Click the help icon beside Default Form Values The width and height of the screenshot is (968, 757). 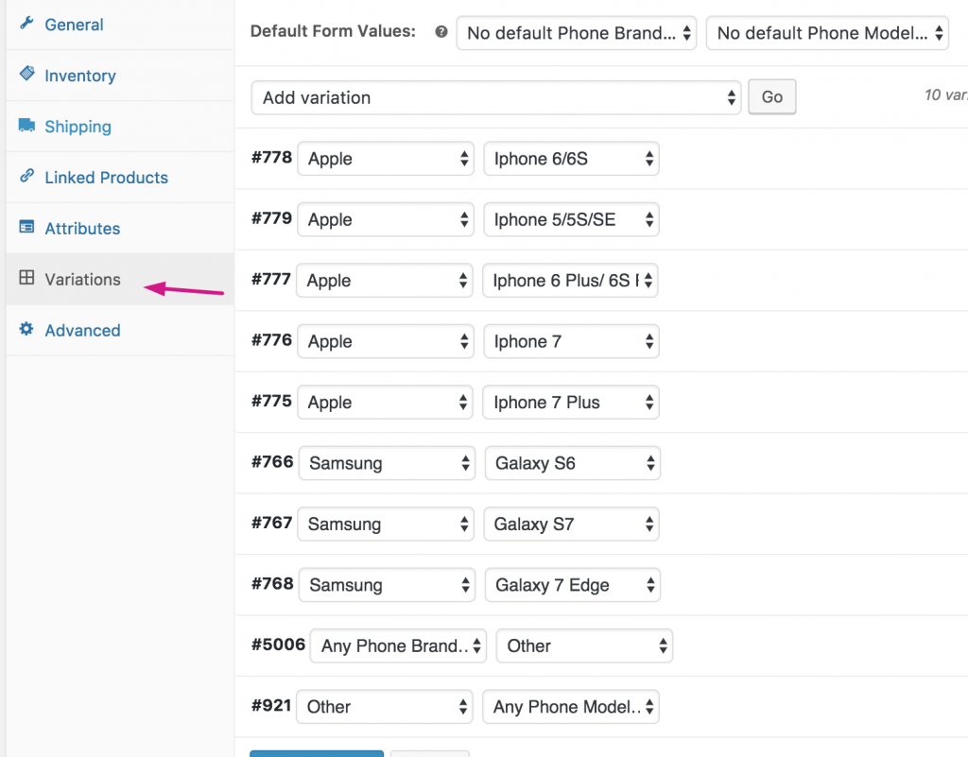pos(441,31)
